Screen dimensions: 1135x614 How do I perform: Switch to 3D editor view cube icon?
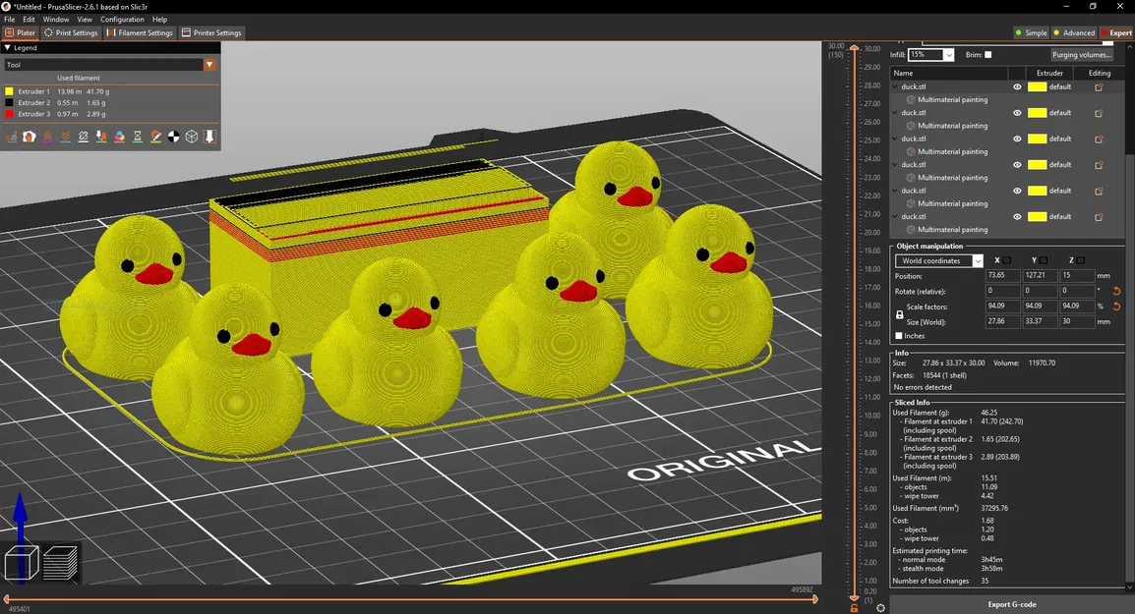coord(21,563)
